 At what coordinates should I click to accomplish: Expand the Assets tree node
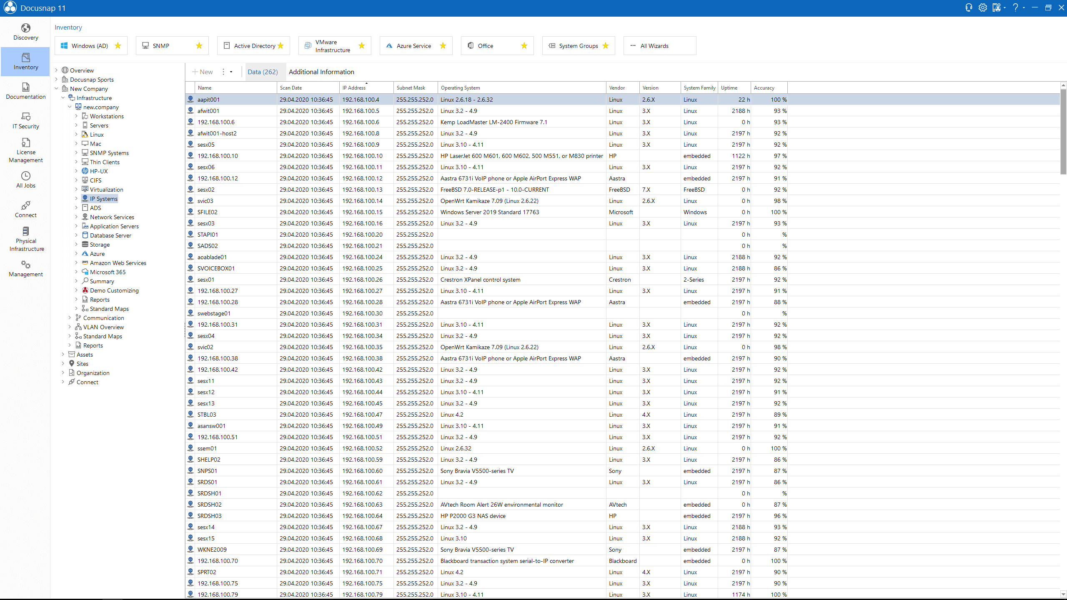tap(63, 355)
